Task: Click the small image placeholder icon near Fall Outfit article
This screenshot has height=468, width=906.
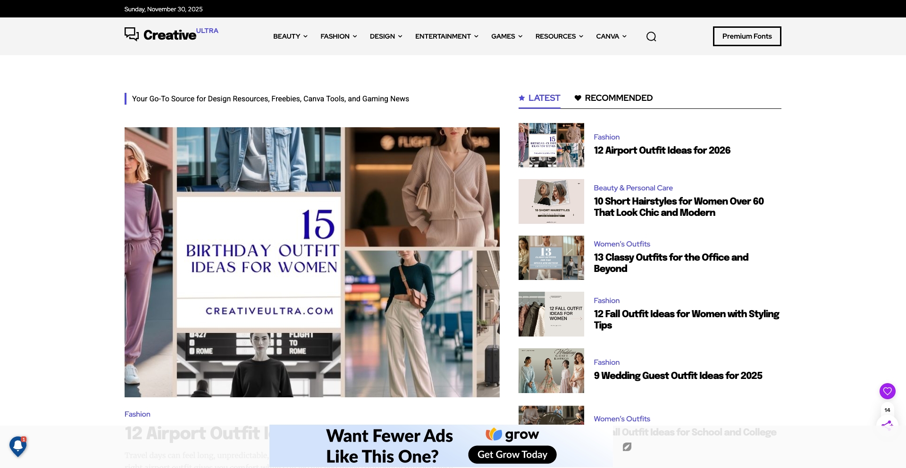Action: click(628, 447)
